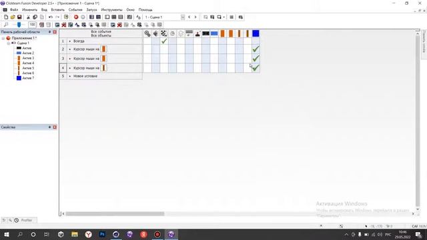Undo the last action
Image resolution: width=427 pixels, height=240 pixels.
click(x=51, y=17)
